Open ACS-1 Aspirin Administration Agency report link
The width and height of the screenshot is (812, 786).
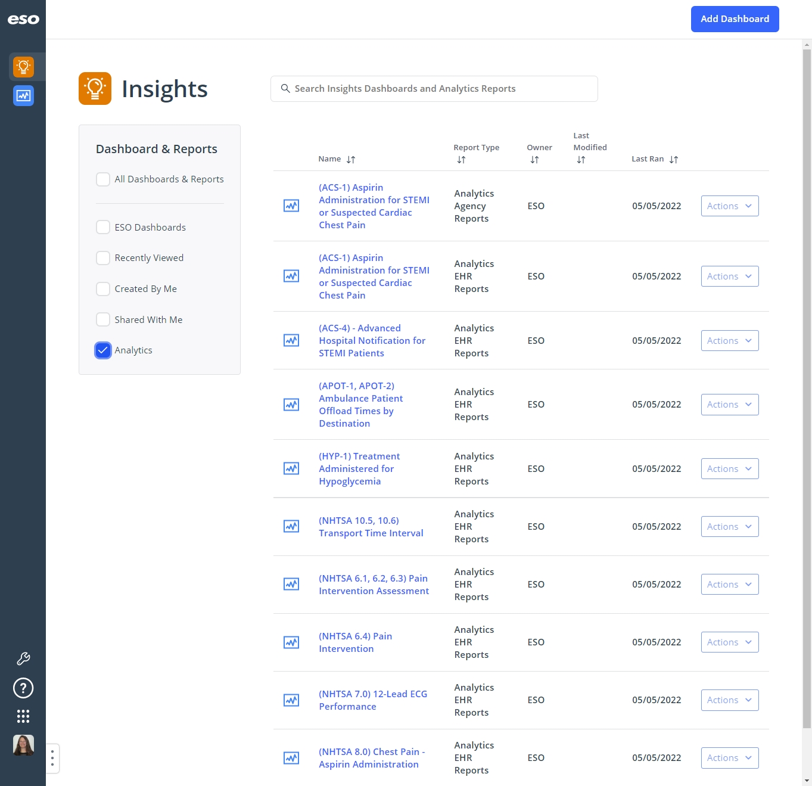tap(374, 206)
